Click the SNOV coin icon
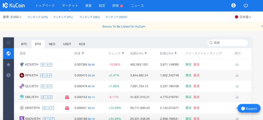263x120 pixels. pos(22,118)
